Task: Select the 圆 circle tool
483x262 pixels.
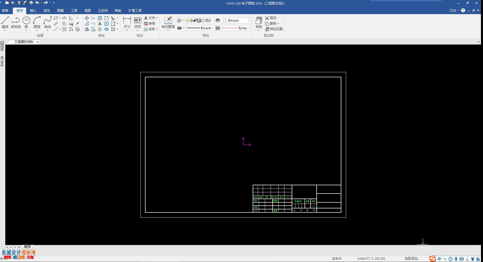Action: [26, 22]
